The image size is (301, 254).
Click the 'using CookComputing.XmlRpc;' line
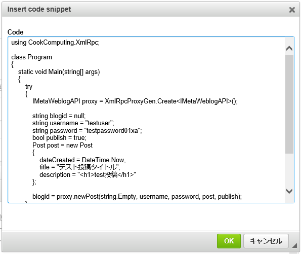[x=56, y=43]
